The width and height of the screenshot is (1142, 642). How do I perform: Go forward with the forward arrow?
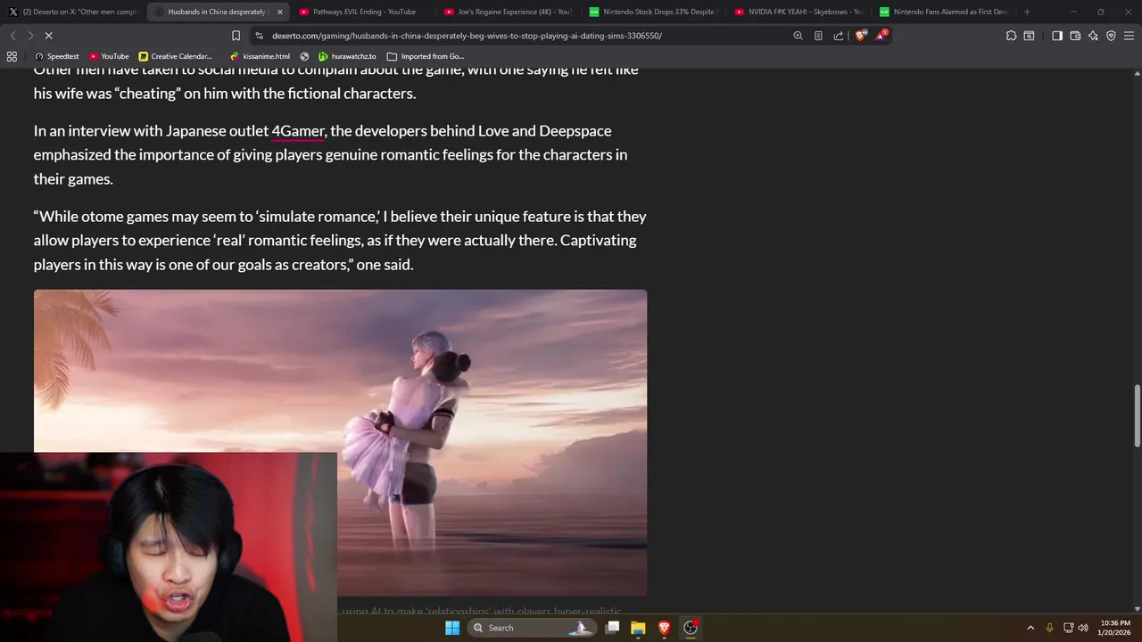coord(30,36)
